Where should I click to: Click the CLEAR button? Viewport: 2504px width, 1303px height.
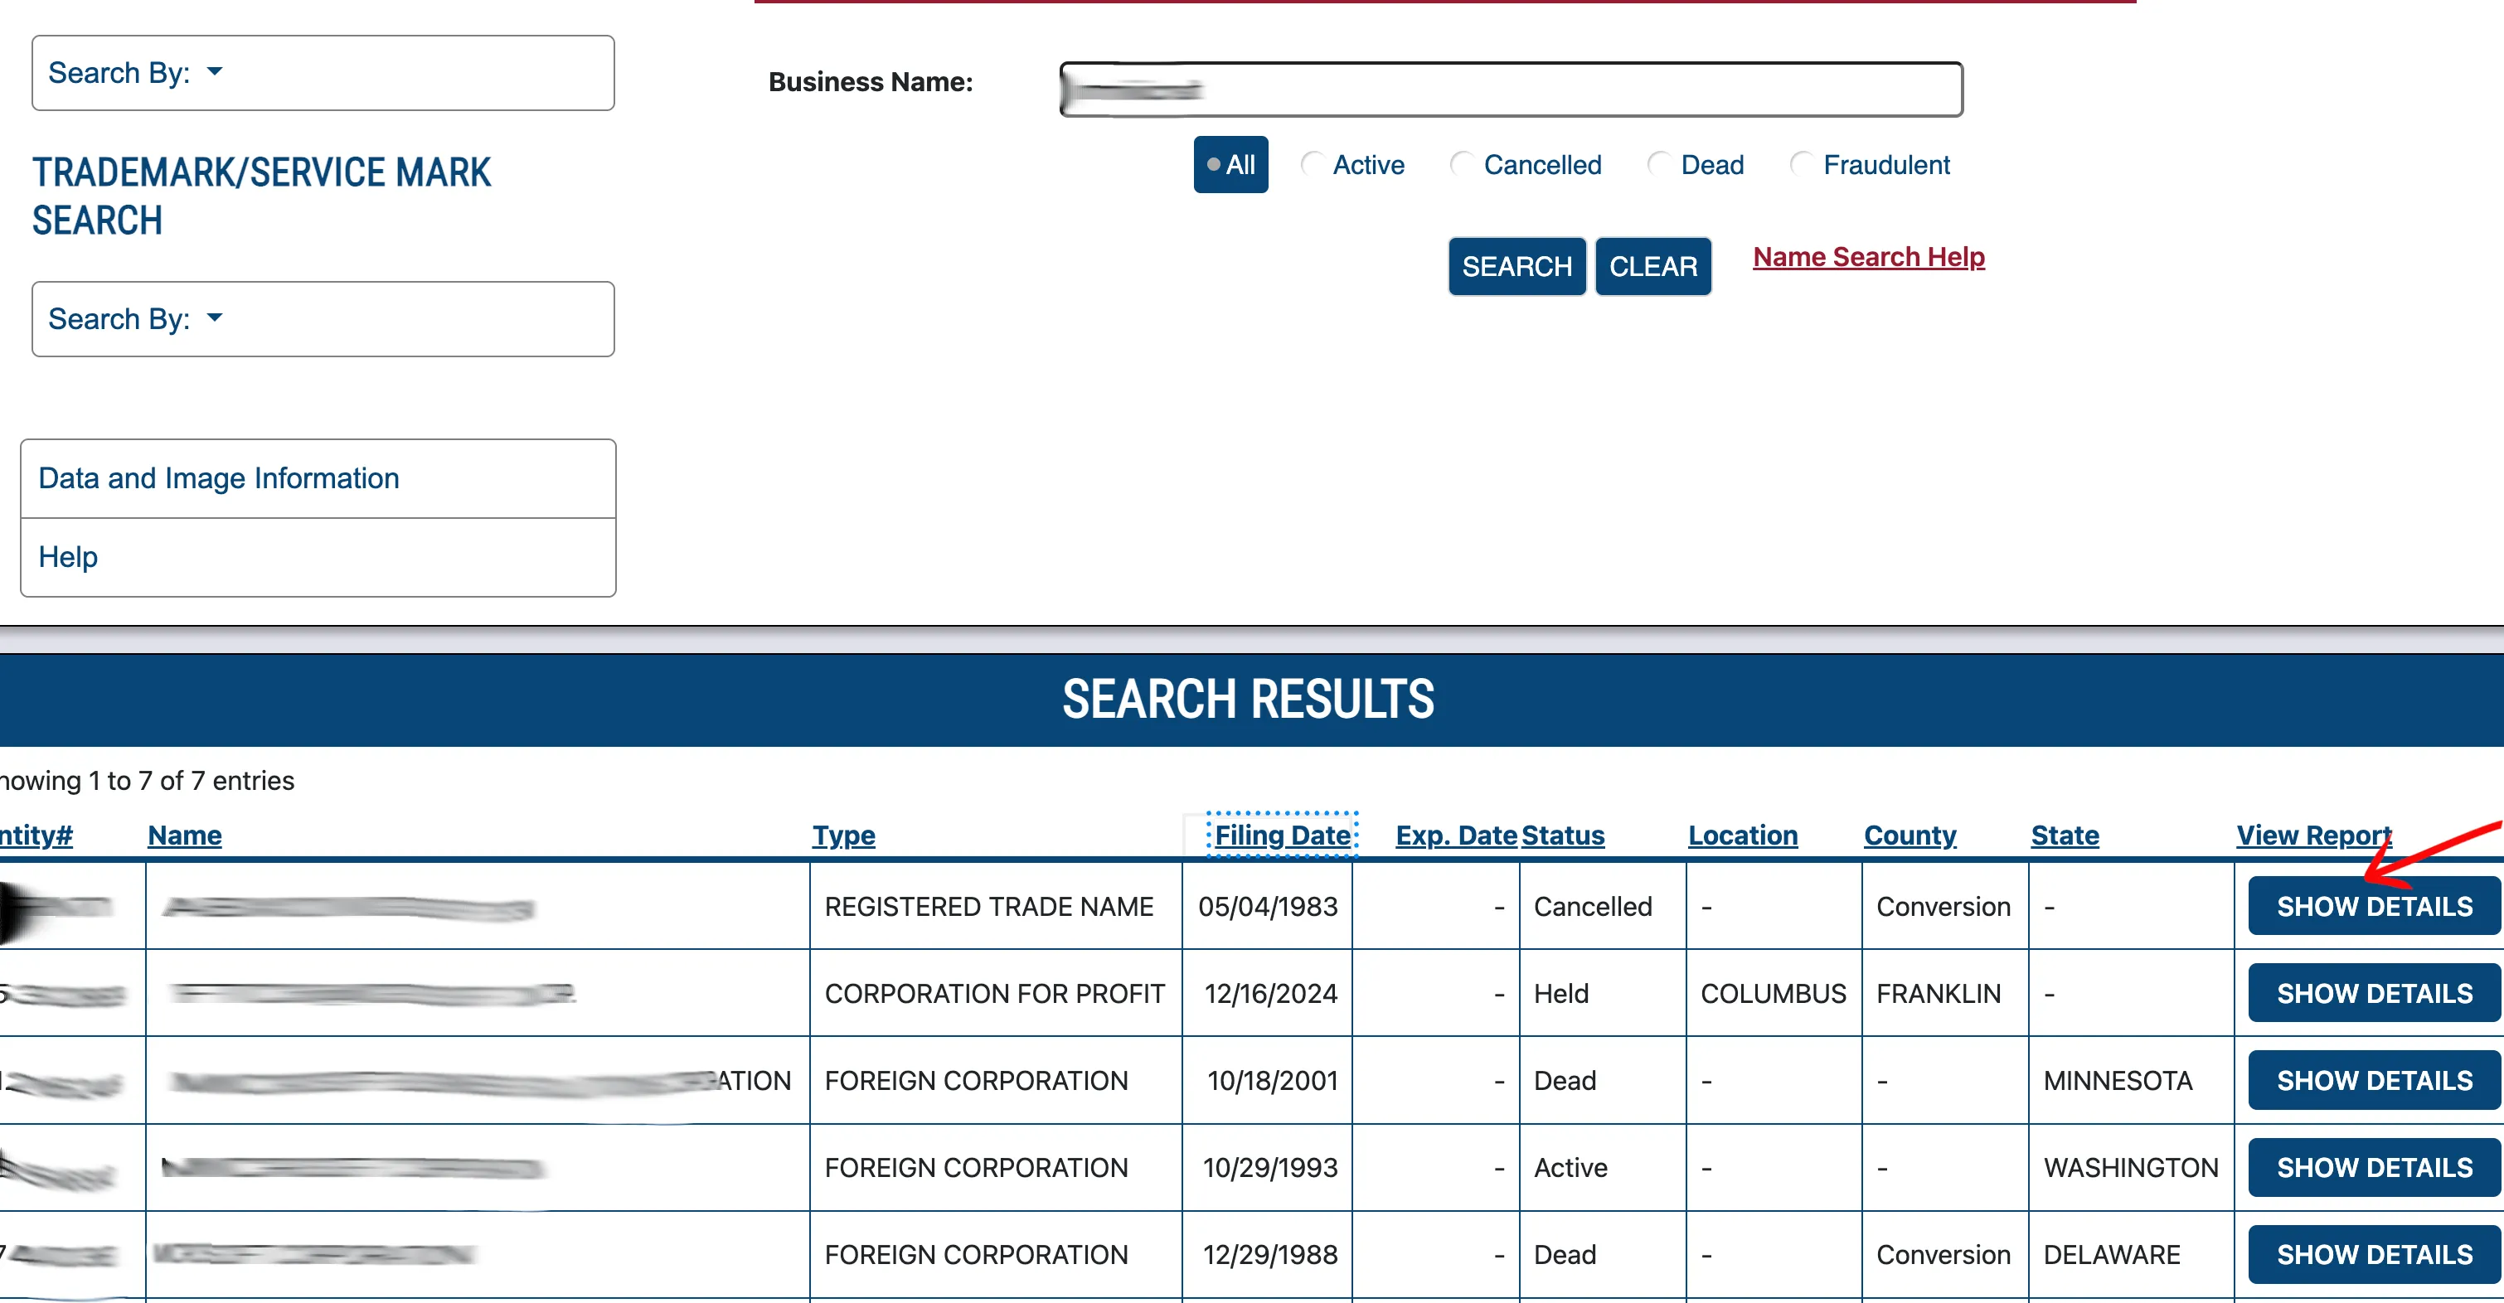point(1652,266)
